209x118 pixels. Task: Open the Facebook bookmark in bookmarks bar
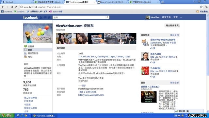point(7,11)
